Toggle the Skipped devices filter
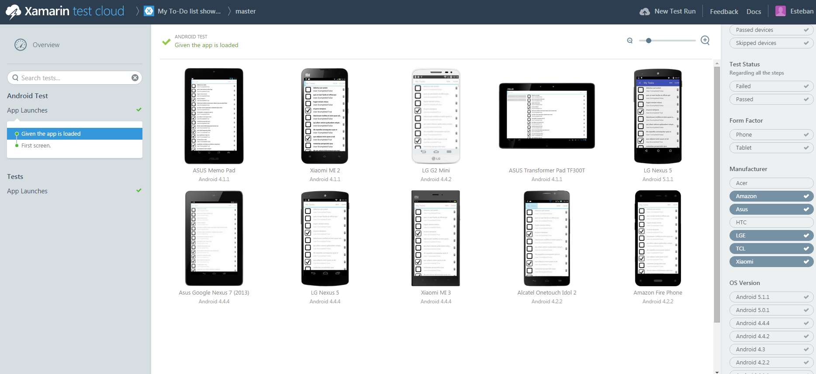The image size is (816, 374). (771, 43)
